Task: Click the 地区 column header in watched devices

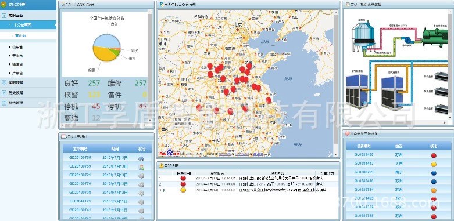Action: 399,147
